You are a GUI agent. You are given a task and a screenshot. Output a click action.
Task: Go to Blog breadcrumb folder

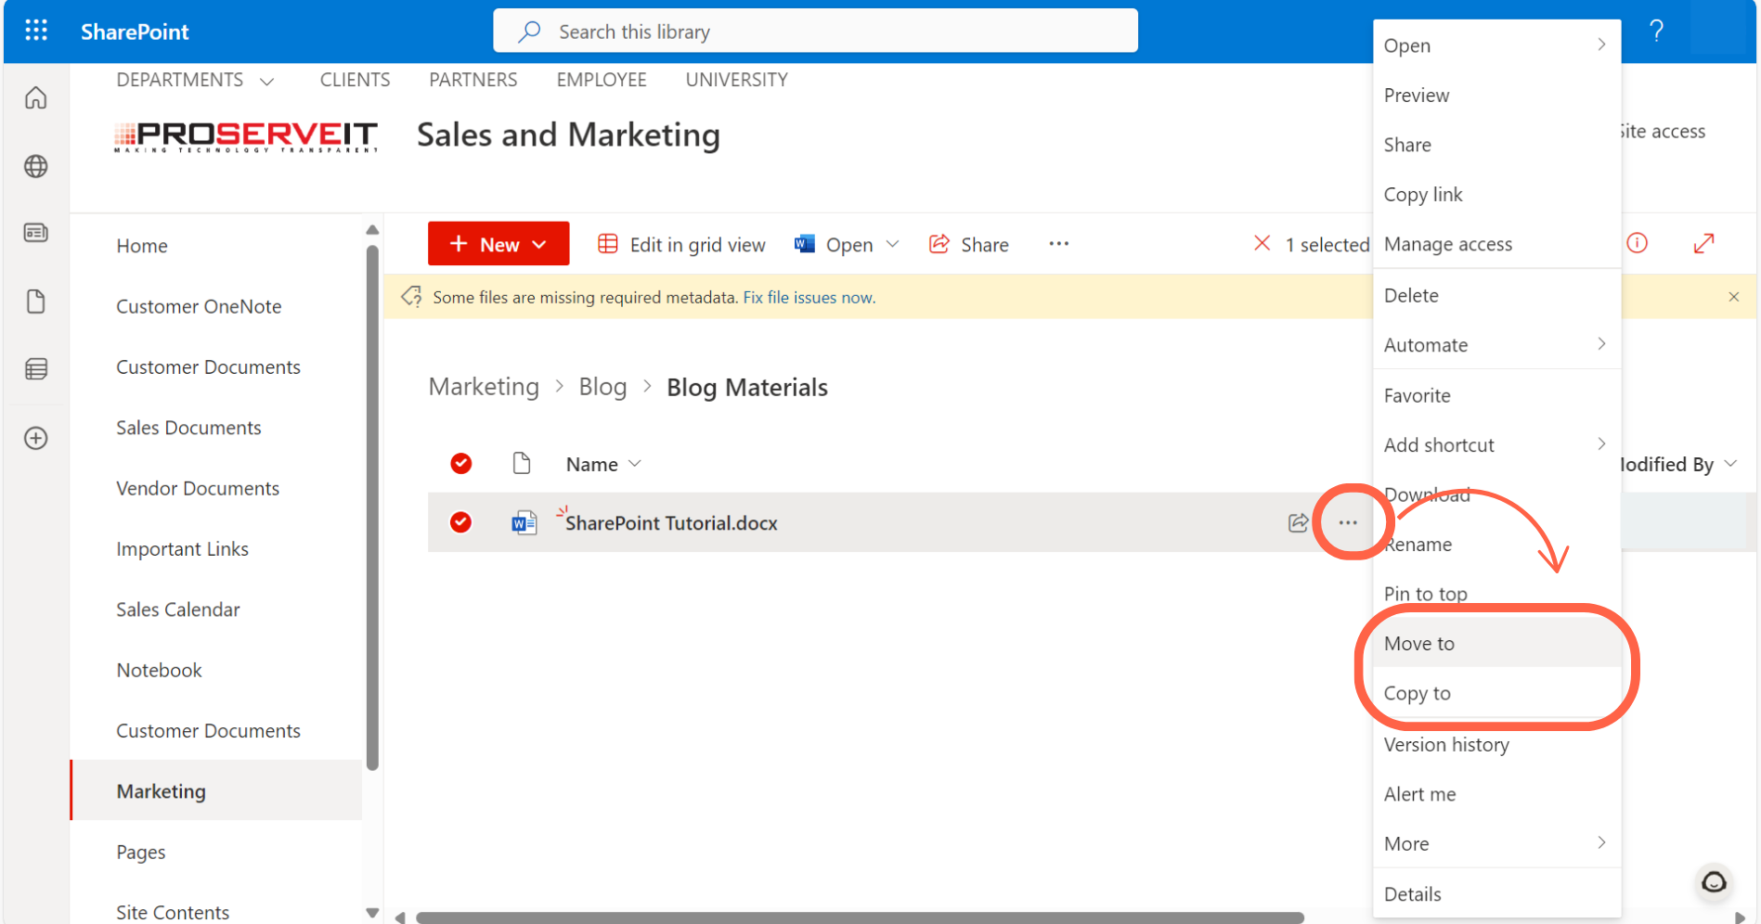coord(602,387)
